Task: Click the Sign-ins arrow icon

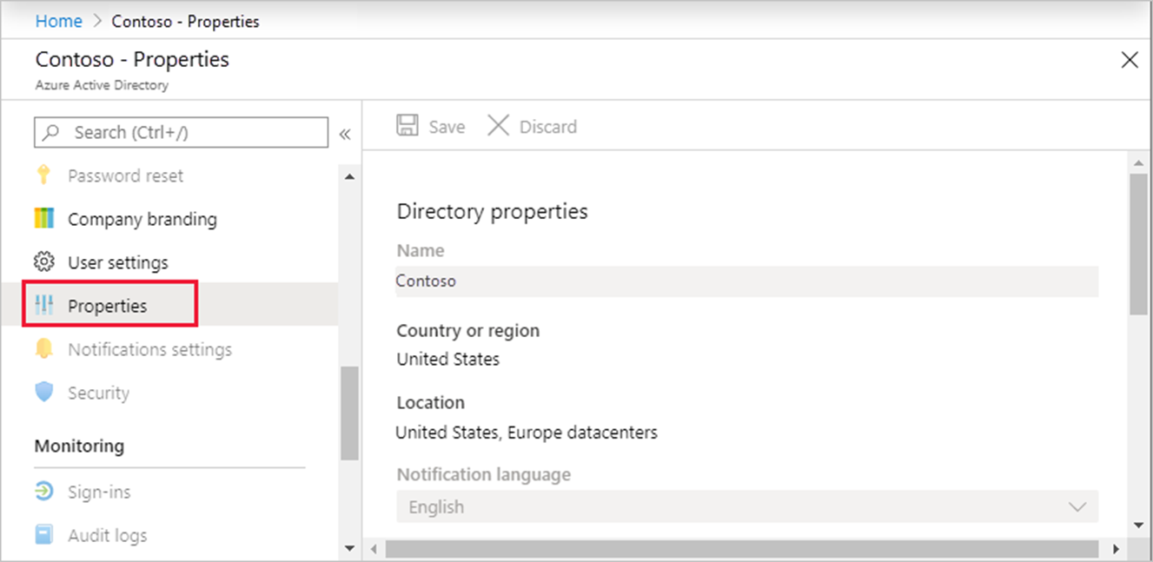Action: tap(43, 492)
